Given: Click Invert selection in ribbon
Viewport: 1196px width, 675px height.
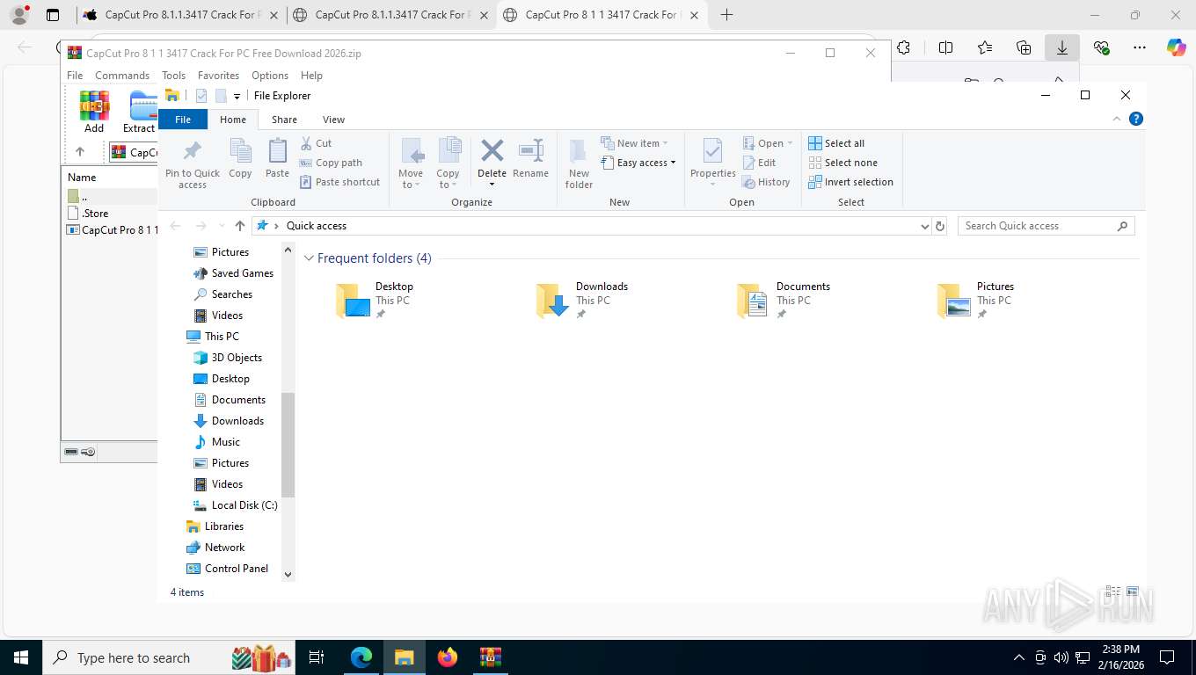Looking at the screenshot, I should (850, 182).
